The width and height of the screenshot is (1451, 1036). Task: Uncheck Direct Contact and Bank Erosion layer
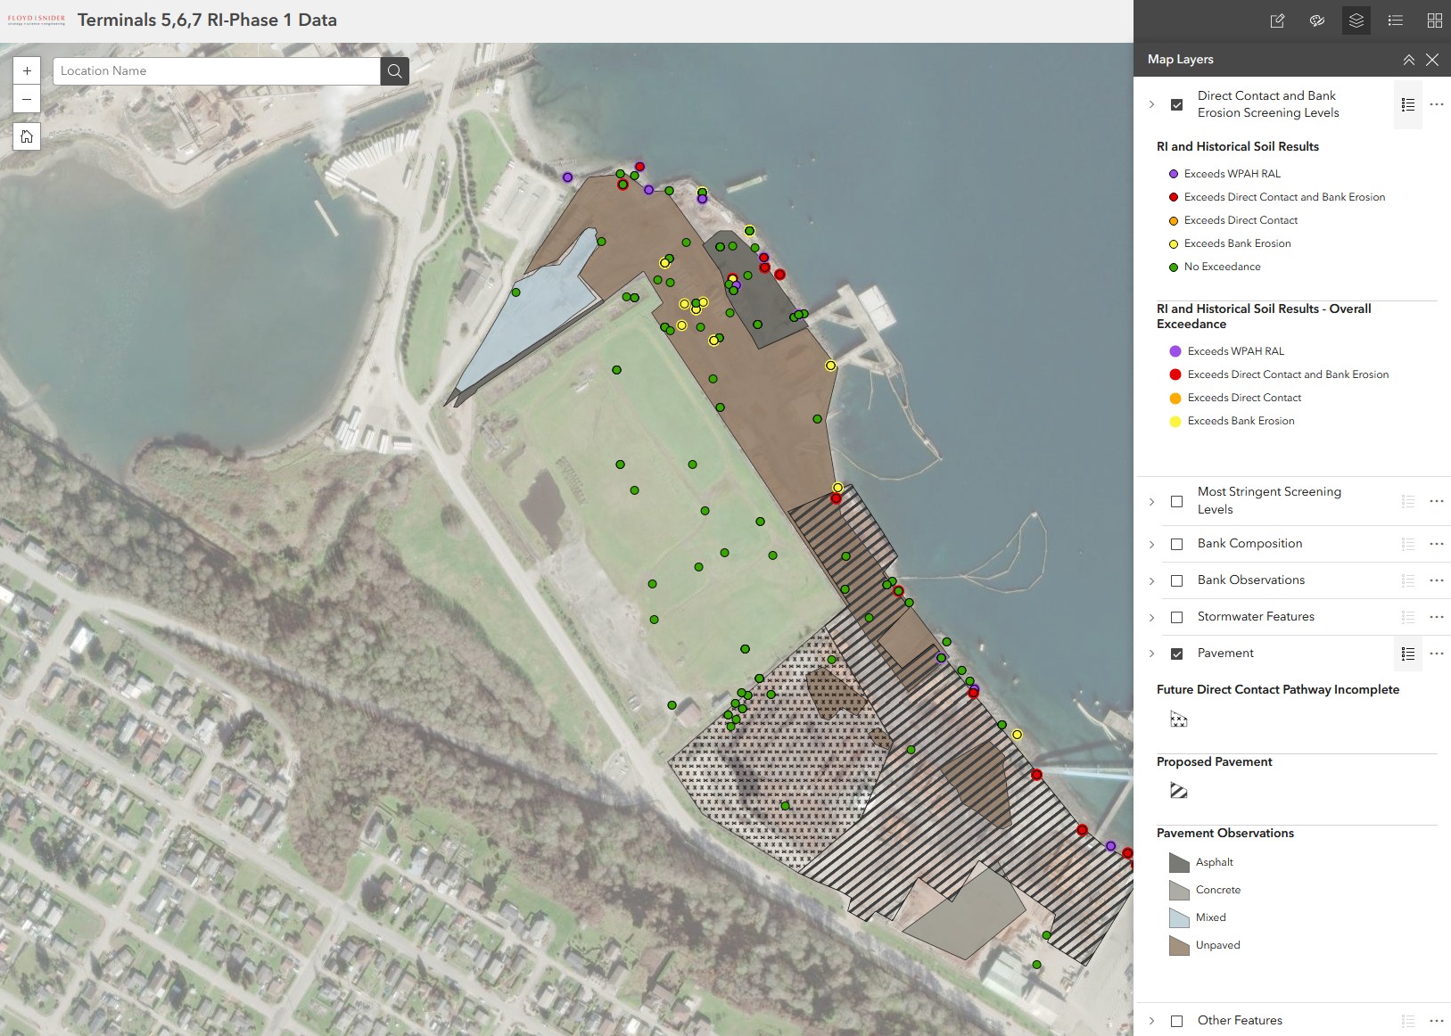[x=1177, y=104]
